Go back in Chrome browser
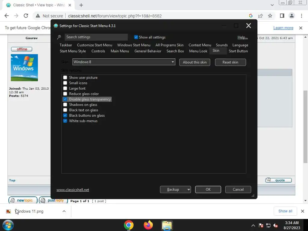The image size is (308, 231). [7, 16]
